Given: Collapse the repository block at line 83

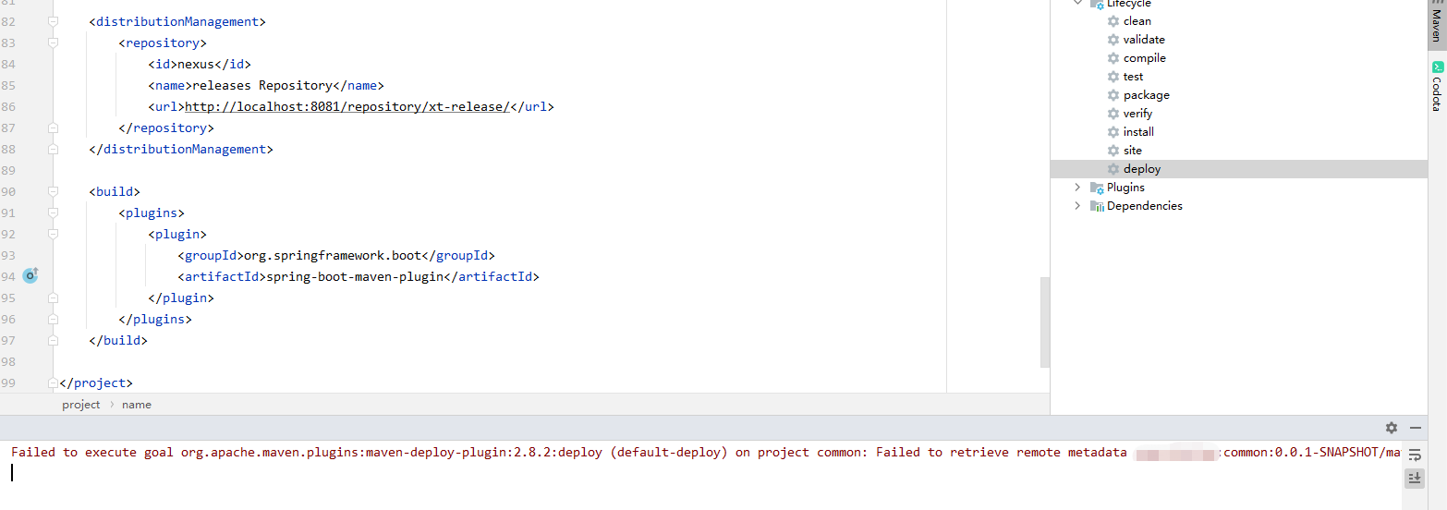Looking at the screenshot, I should [53, 42].
